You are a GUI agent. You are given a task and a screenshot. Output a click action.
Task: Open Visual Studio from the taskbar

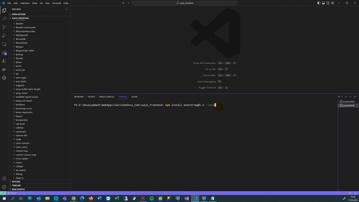point(186,199)
